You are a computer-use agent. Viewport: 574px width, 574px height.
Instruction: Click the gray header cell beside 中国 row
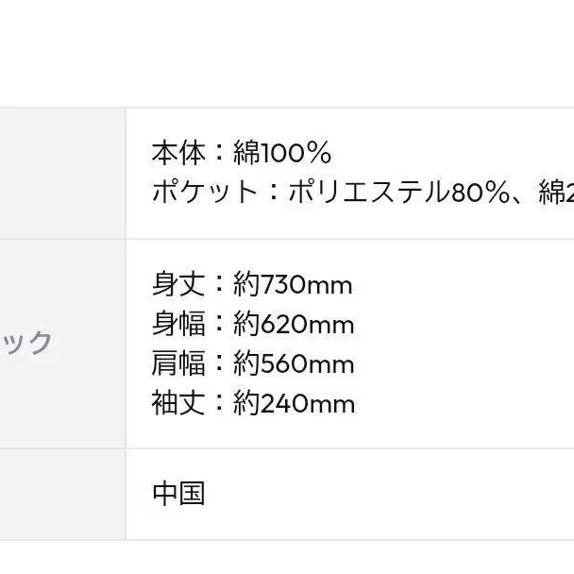62,494
